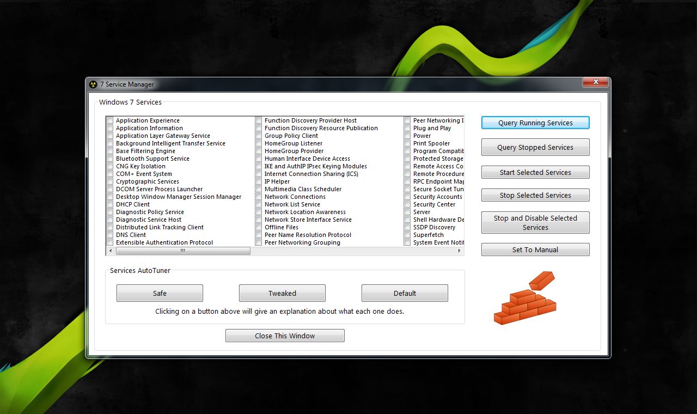Tick COM+ Event System checkbox
697x414 pixels.
(110, 174)
